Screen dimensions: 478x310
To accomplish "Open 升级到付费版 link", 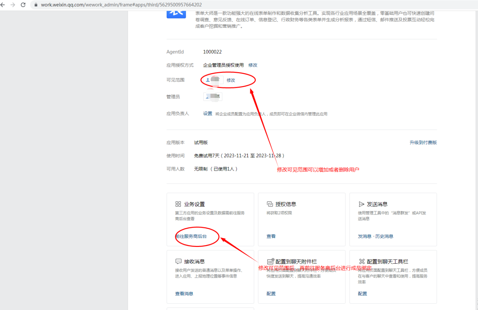I will (x=423, y=142).
